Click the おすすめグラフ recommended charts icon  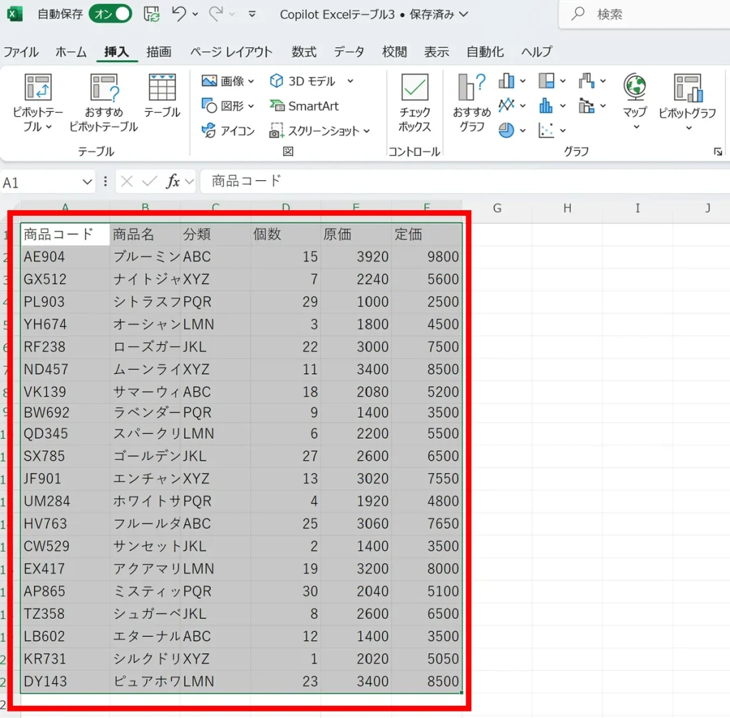472,88
